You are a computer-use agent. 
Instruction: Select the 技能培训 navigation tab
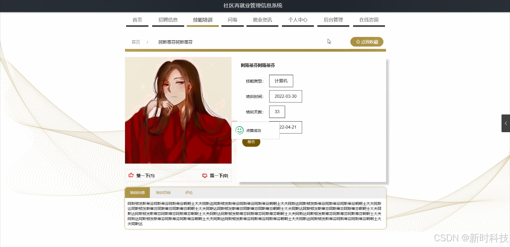(x=203, y=20)
